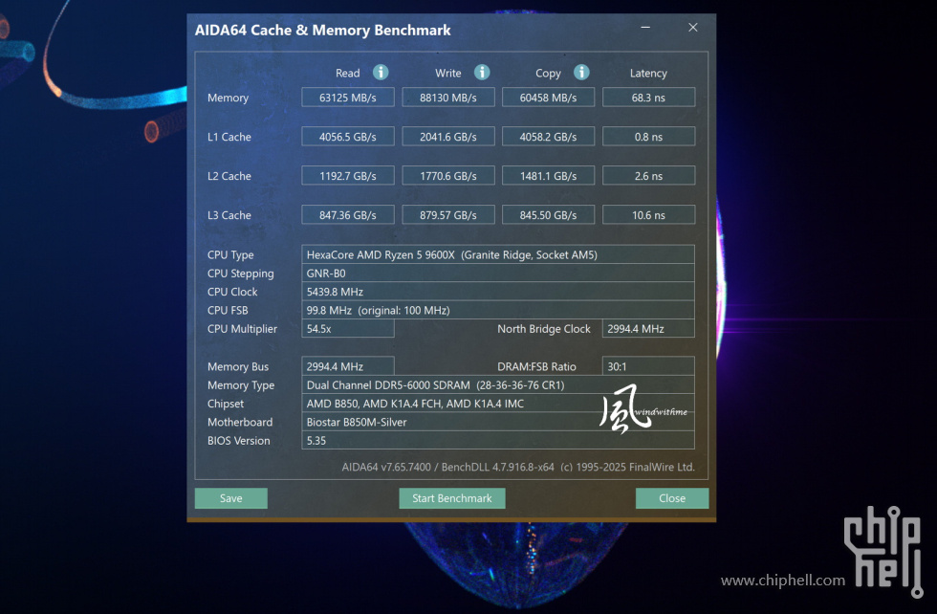Viewport: 937px width, 614px height.
Task: Select Memory read value 63125 MB/s
Action: [348, 98]
